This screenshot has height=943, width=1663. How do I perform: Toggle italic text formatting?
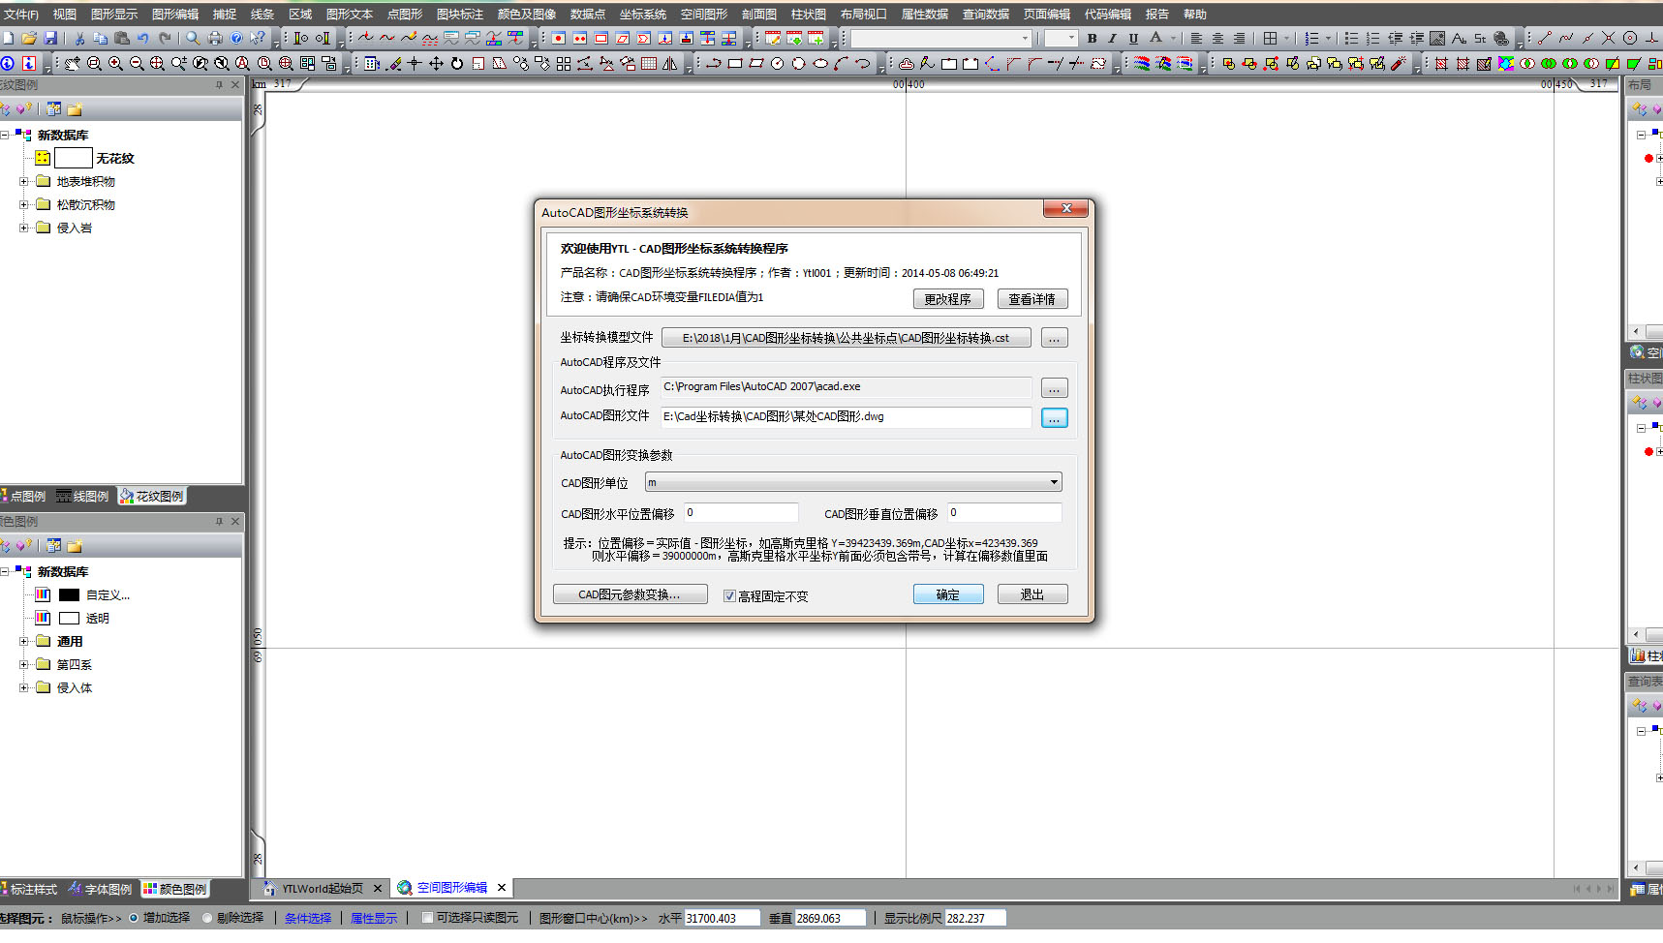[1112, 39]
